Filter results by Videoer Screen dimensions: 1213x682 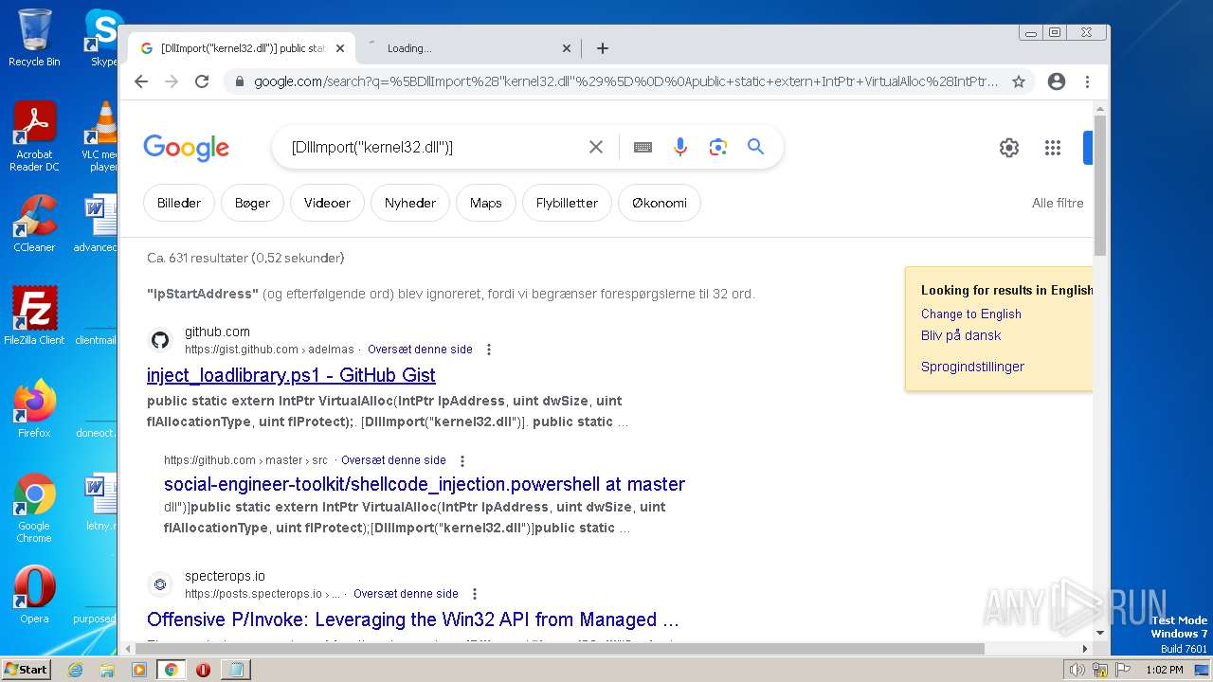coord(327,203)
